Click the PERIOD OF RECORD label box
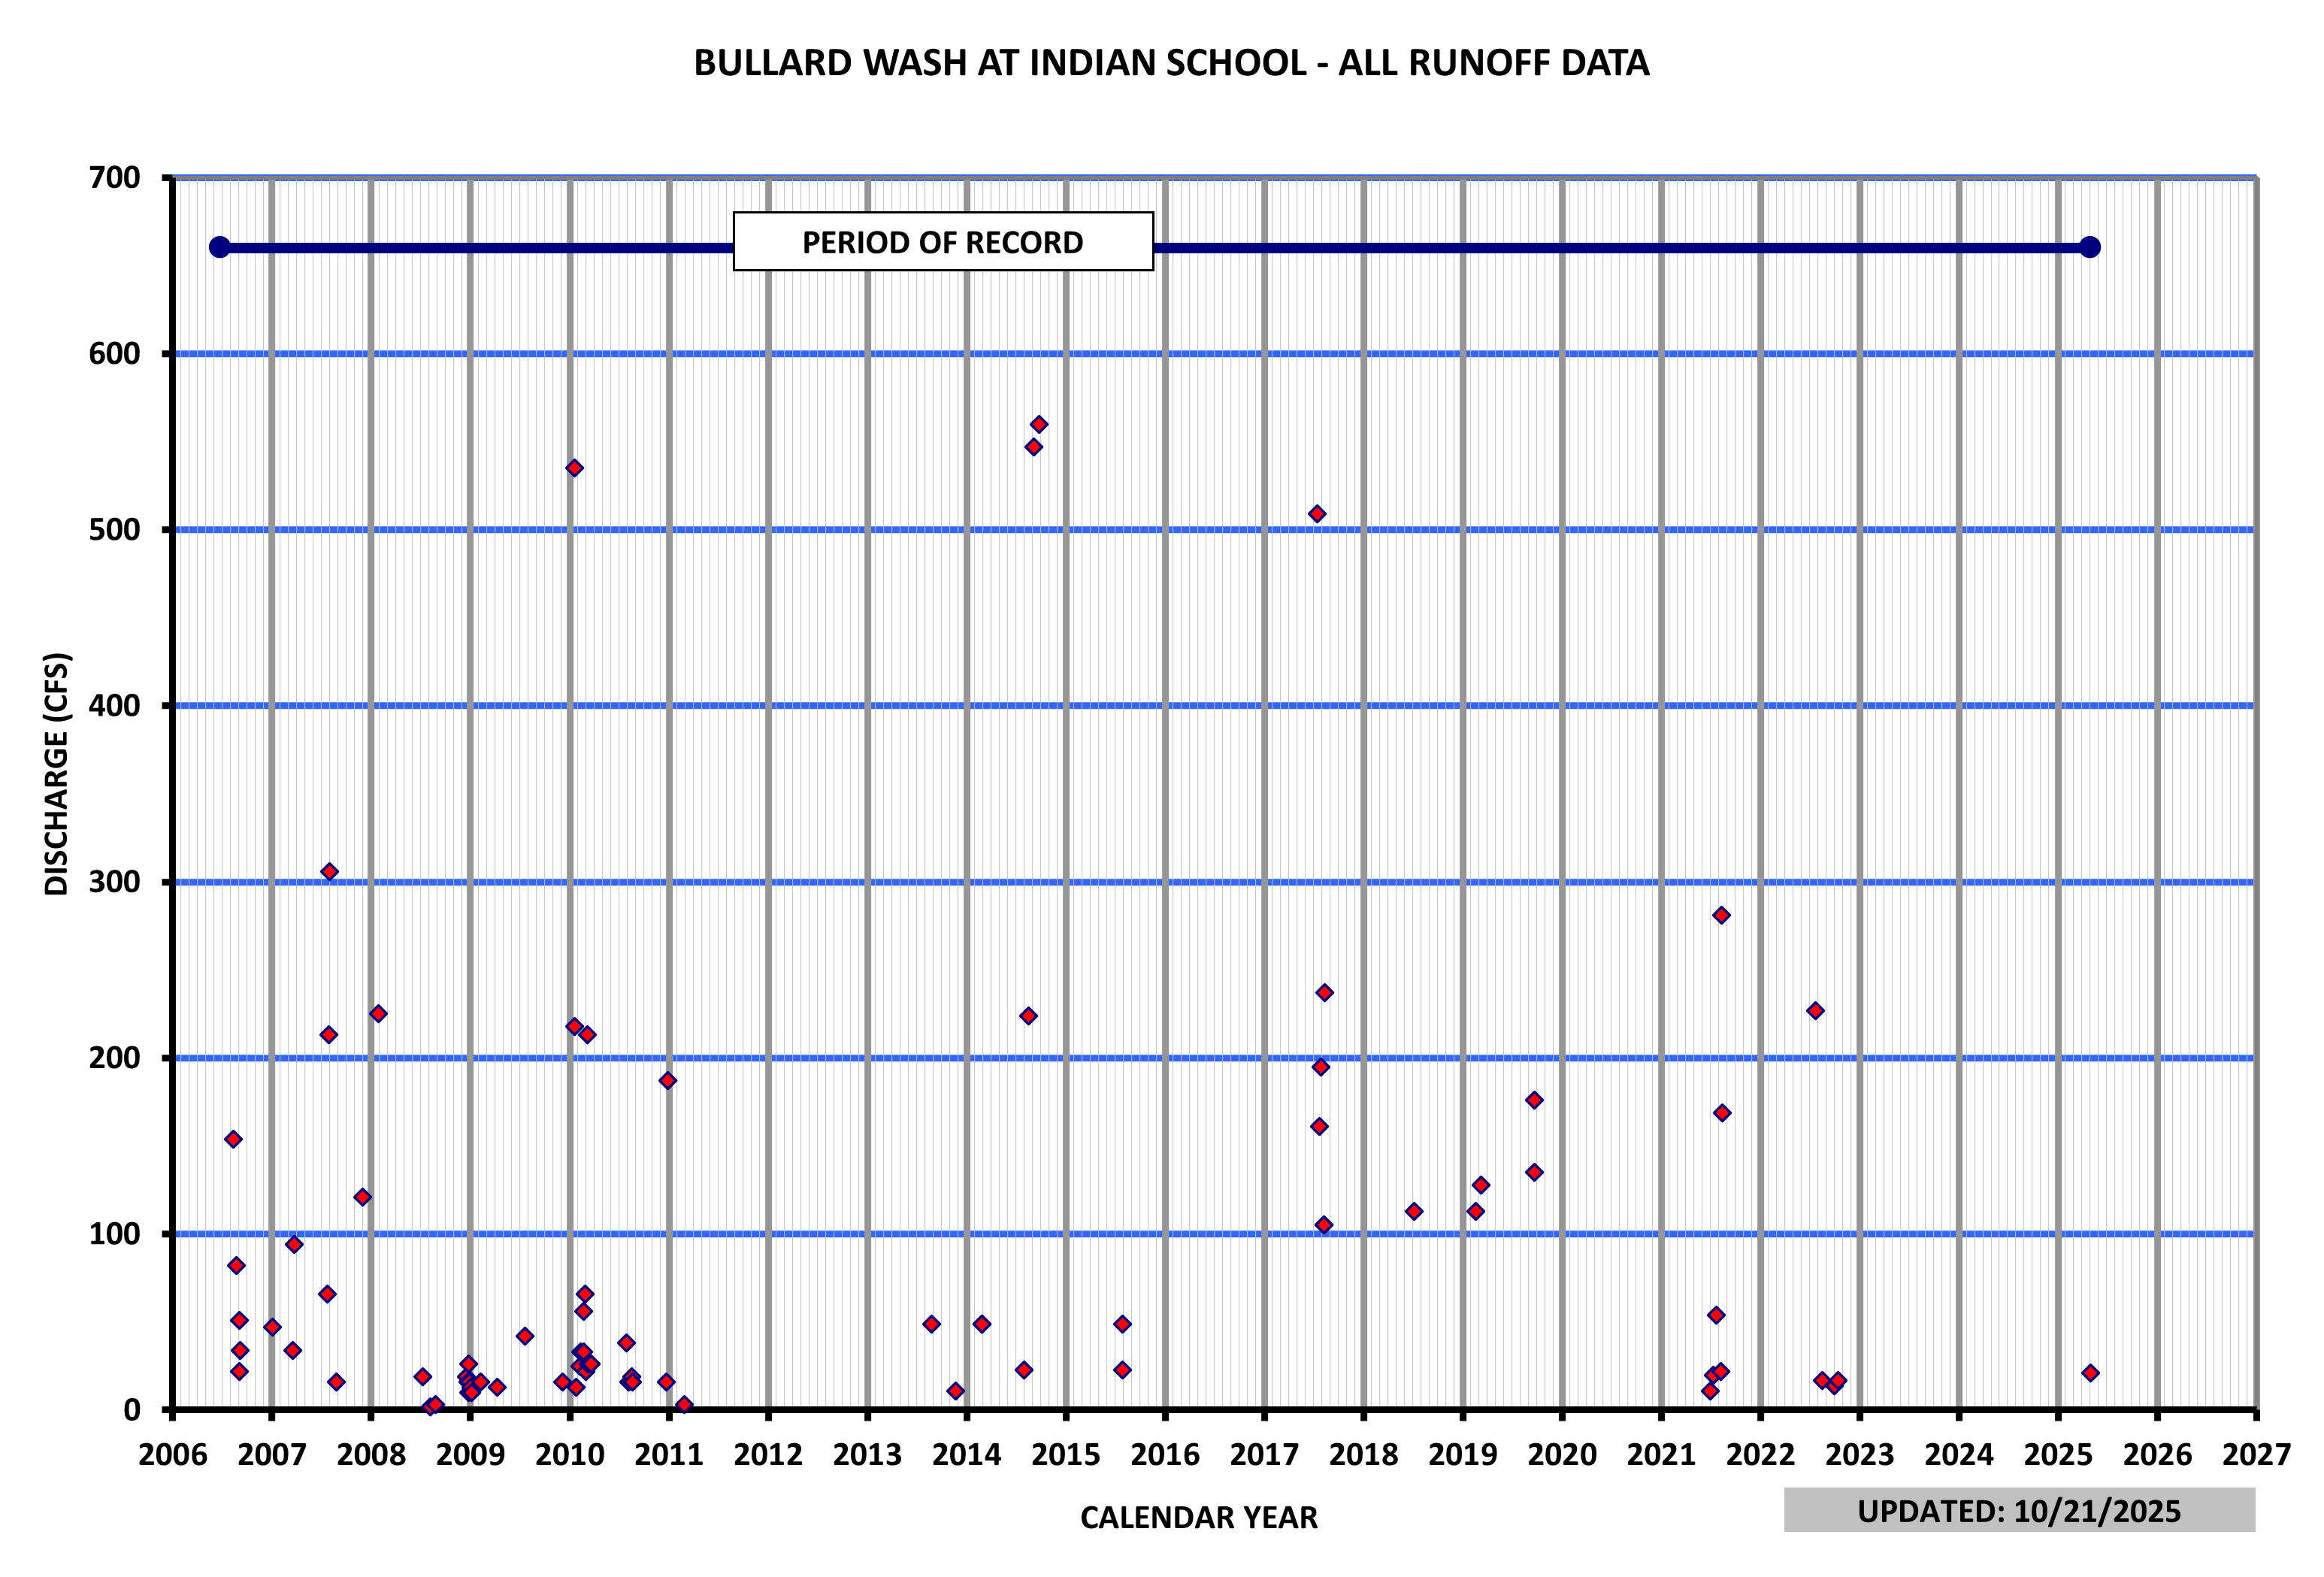Viewport: 2324px width, 1577px height. [943, 241]
